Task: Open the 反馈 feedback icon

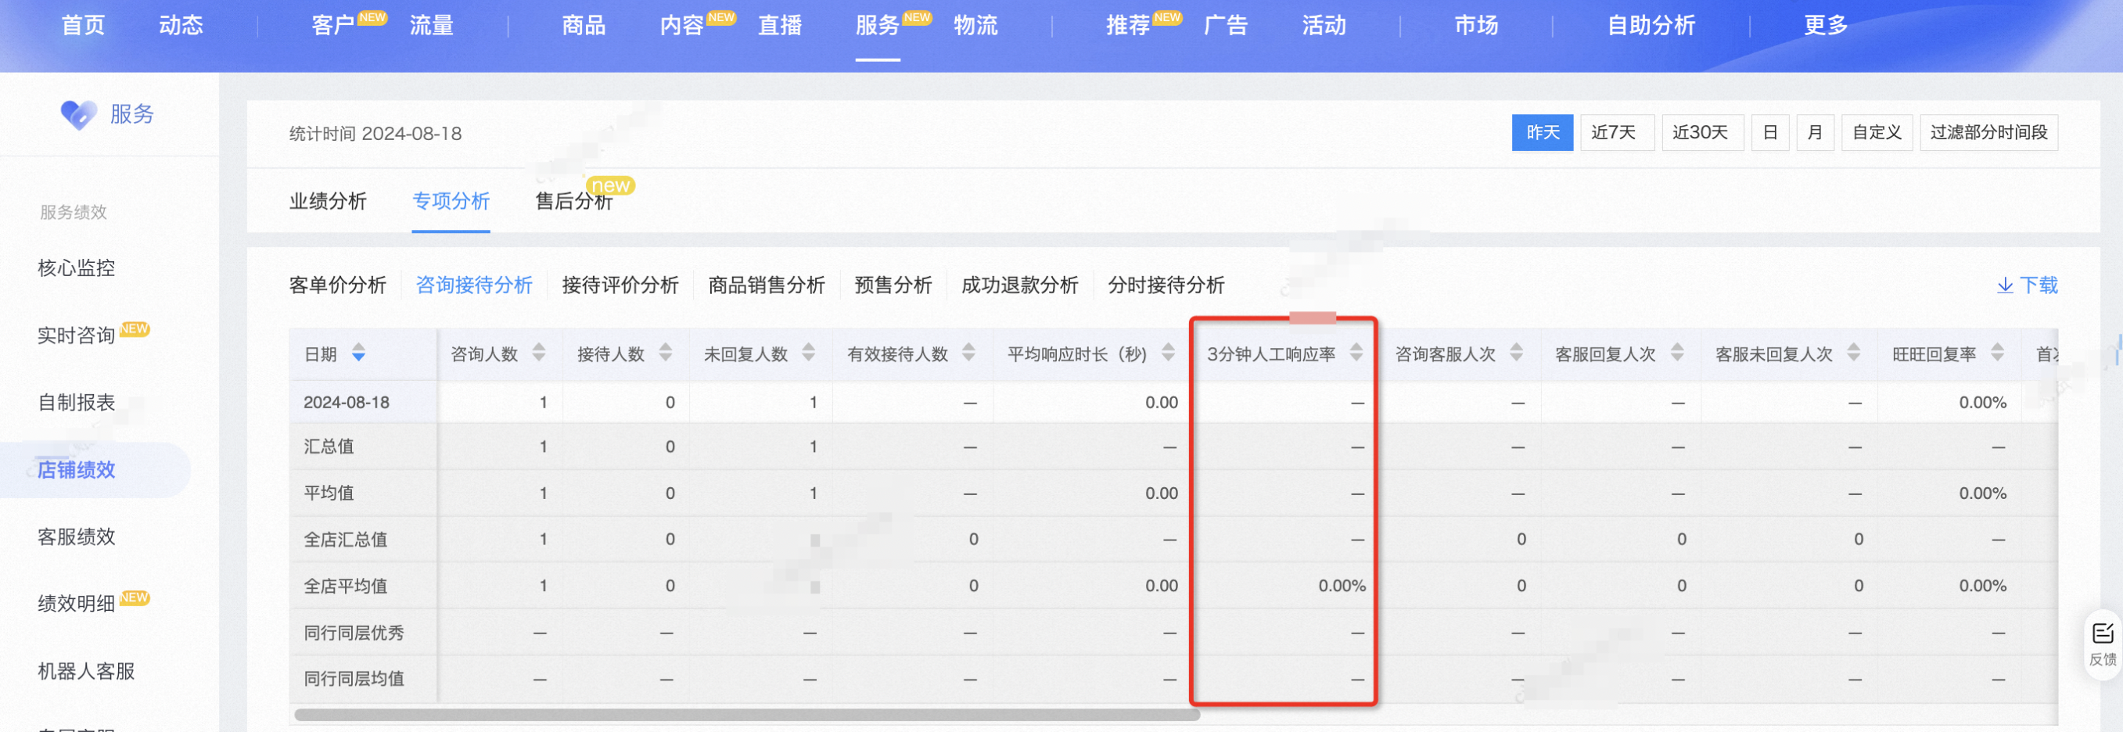Action: click(x=2103, y=644)
